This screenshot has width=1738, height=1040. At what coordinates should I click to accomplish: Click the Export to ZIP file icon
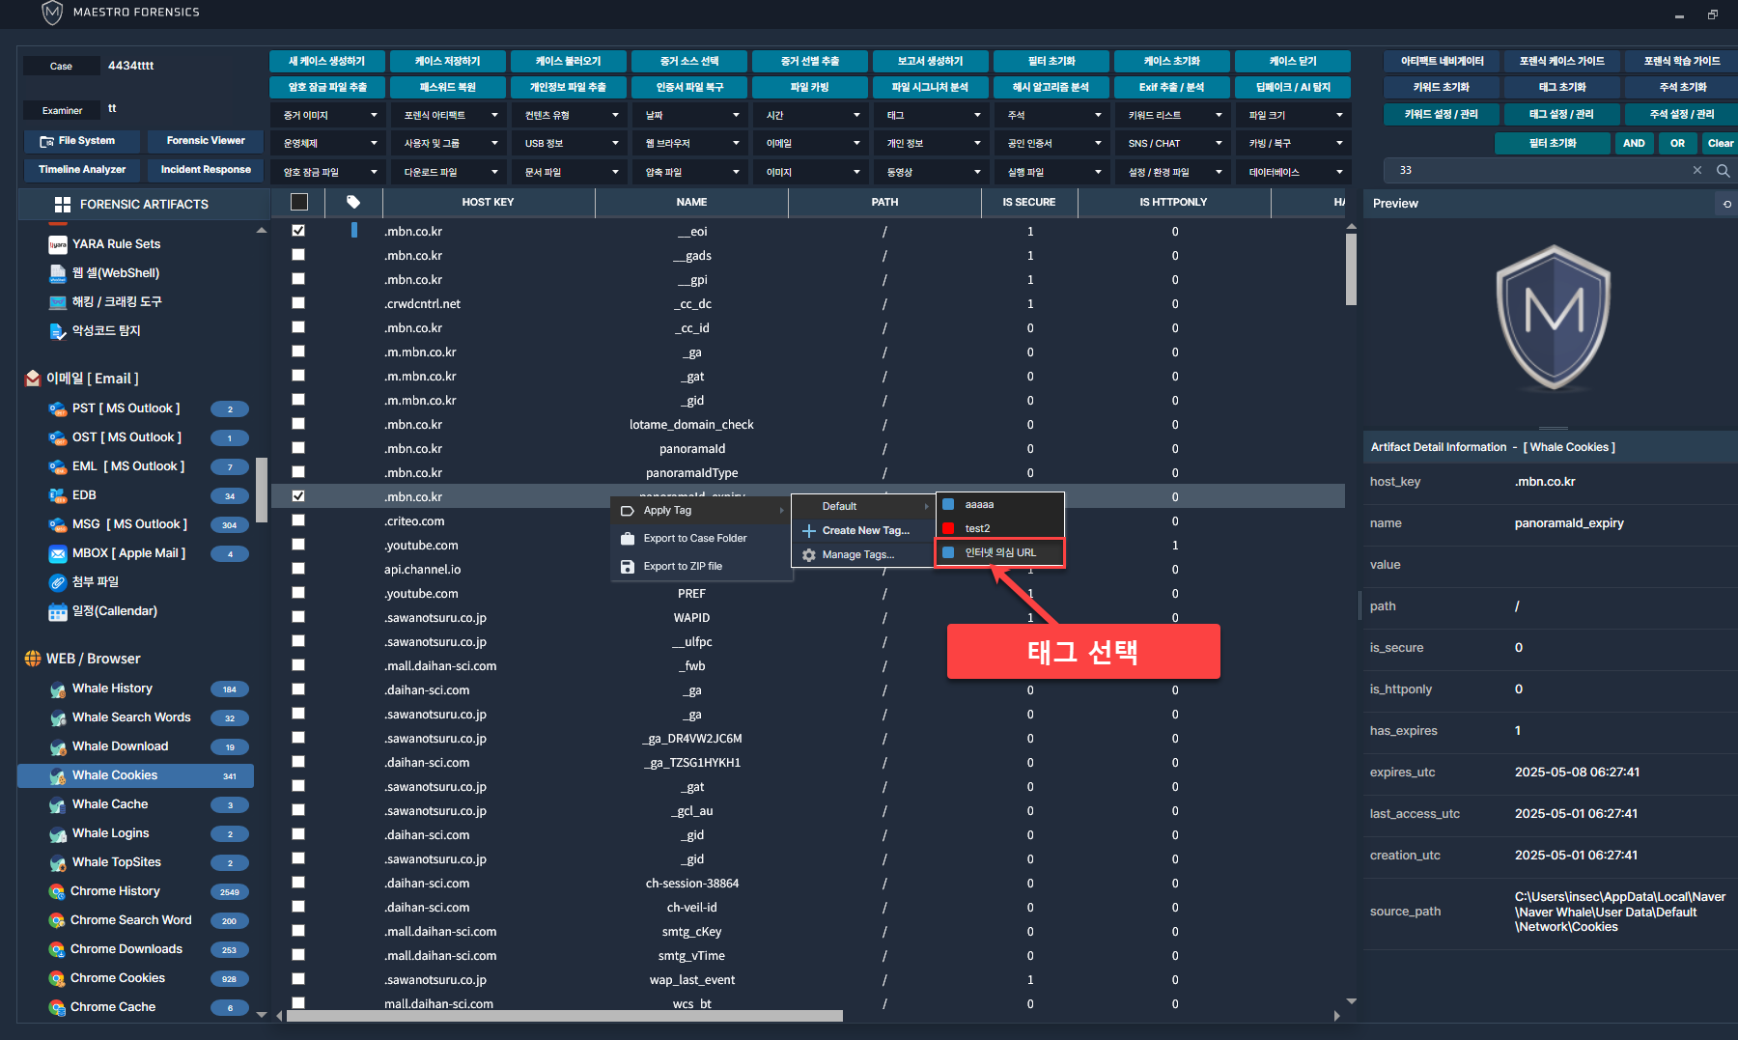tap(628, 567)
